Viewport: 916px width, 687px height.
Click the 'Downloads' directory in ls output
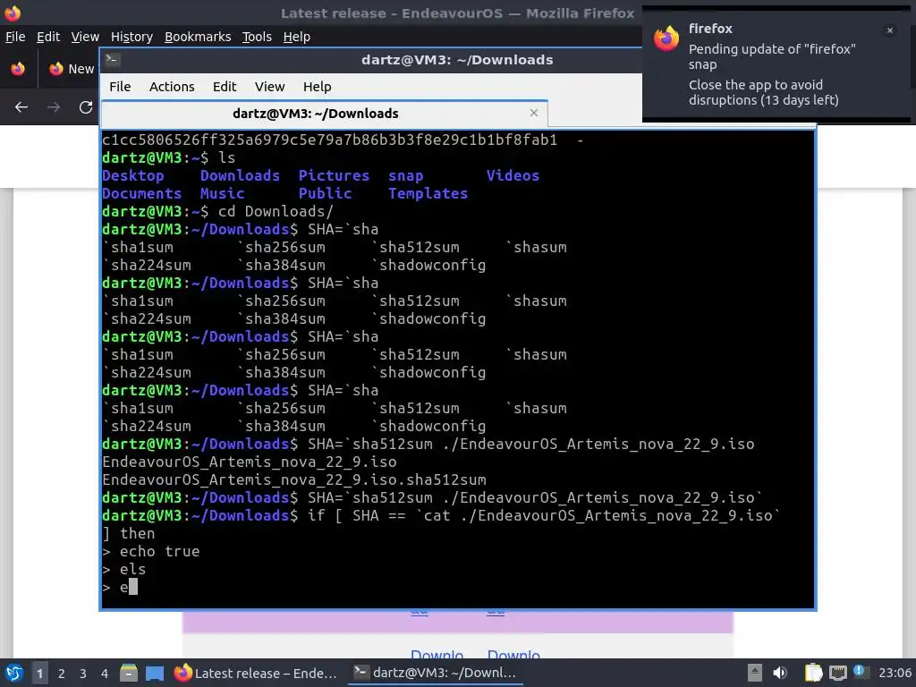(240, 175)
